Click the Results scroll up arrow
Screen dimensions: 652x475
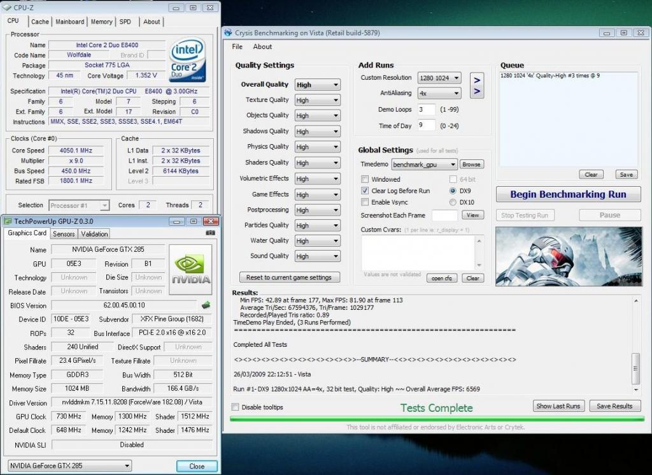click(x=635, y=300)
